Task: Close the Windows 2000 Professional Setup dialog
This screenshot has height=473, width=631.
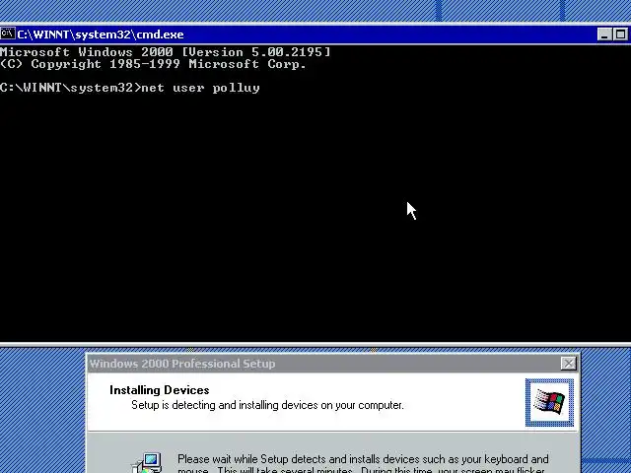Action: click(569, 364)
